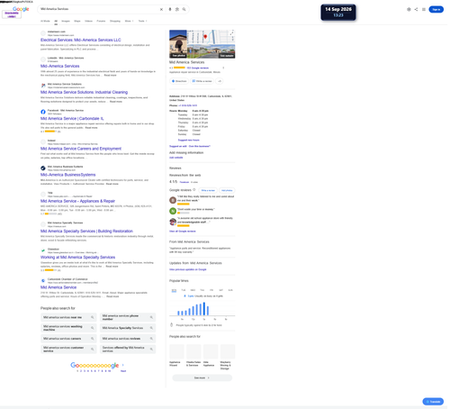Click the Directions button in the knowledge panel

[x=179, y=81]
